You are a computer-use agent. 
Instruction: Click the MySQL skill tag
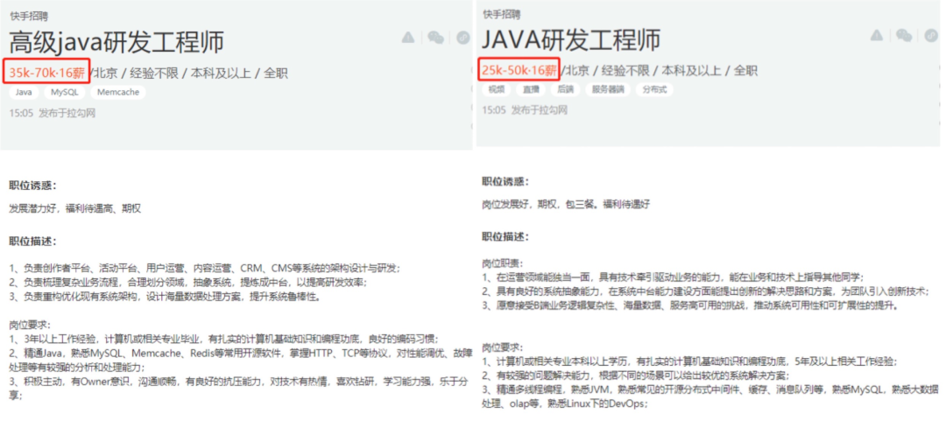pos(65,92)
